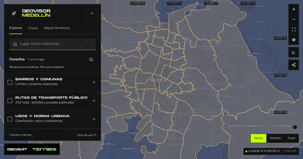Center map on my location
Viewport: 303px width, 159px height.
pos(294,40)
